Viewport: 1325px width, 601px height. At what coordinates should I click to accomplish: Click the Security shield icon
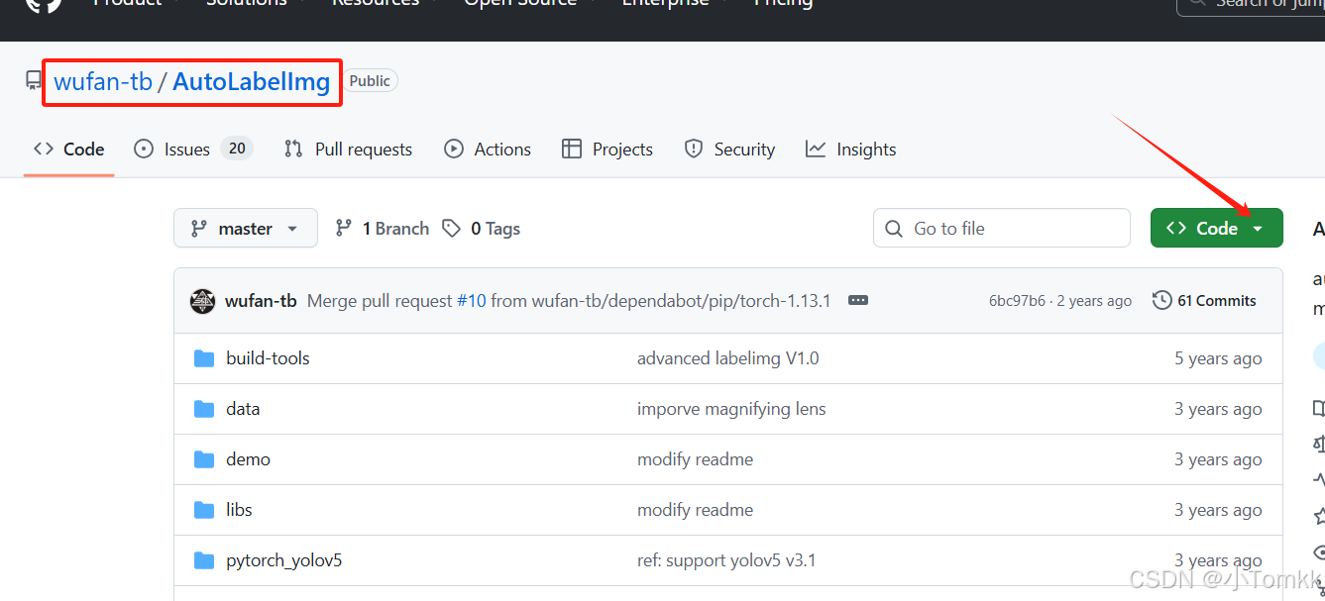(x=694, y=150)
